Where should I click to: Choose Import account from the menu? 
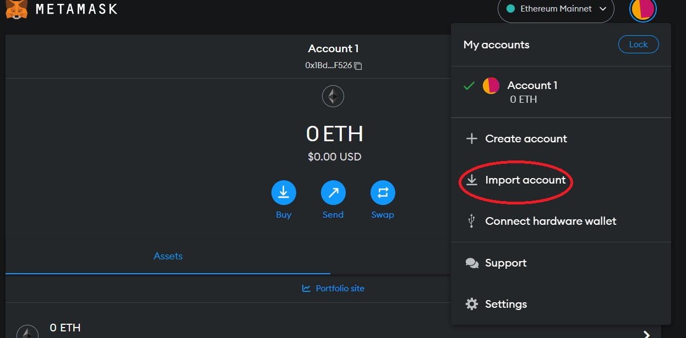[525, 180]
